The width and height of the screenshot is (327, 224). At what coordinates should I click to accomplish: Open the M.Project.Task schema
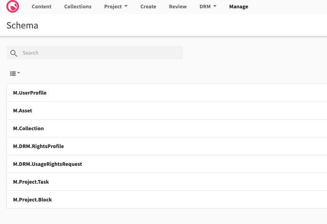pos(31,182)
